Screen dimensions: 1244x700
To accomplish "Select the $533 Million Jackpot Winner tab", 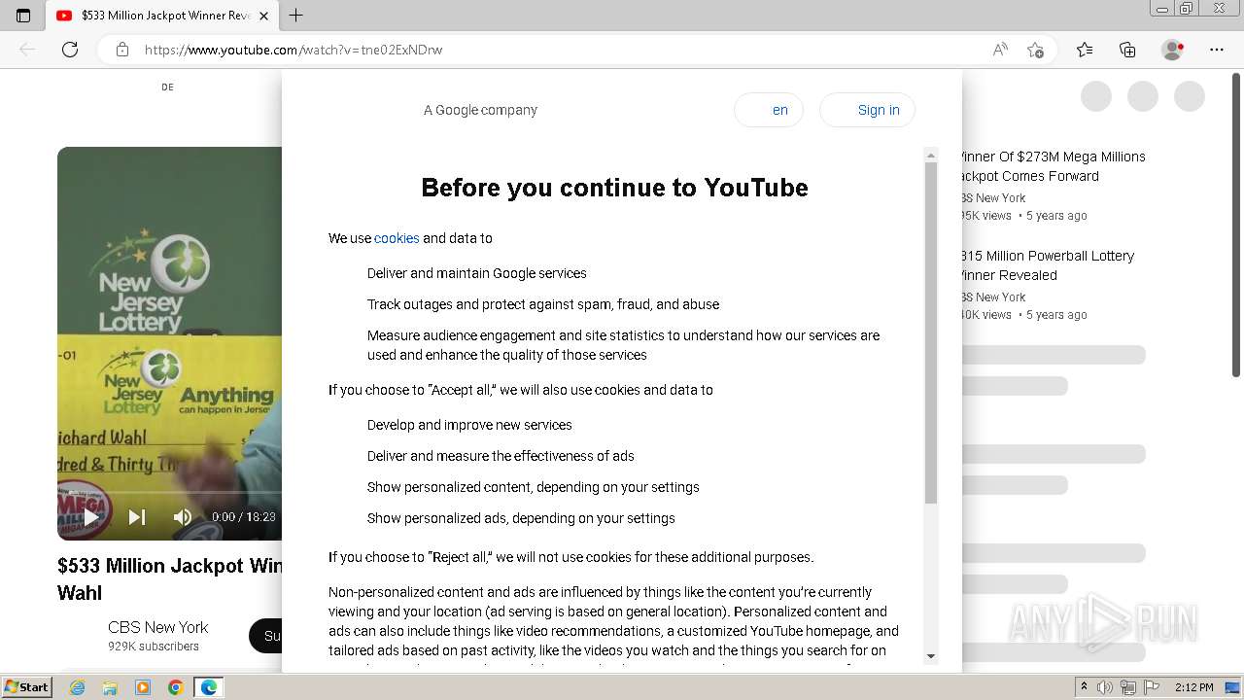I will pyautogui.click(x=162, y=16).
